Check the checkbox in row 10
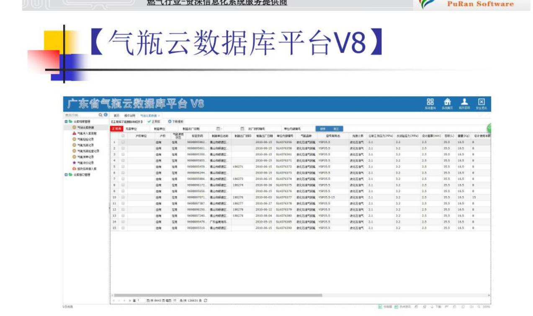The height and width of the screenshot is (316, 533). [123, 197]
